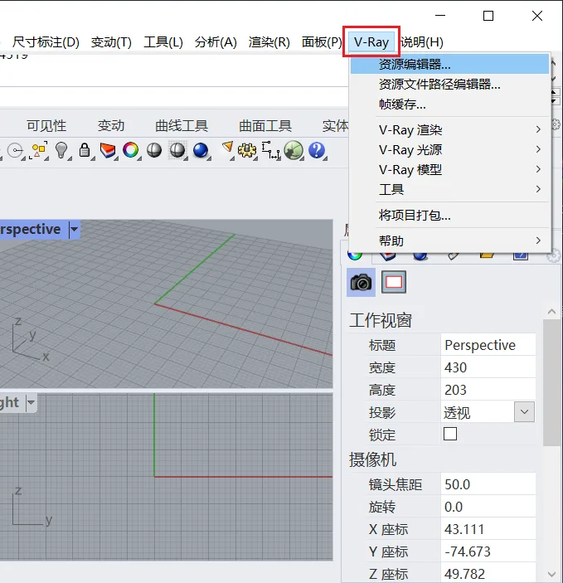Click the properties panel vertical scrollbar

(x=551, y=382)
